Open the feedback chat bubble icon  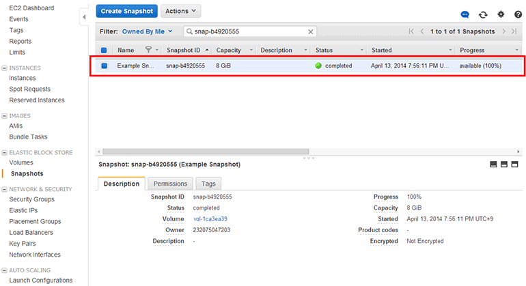click(x=465, y=14)
